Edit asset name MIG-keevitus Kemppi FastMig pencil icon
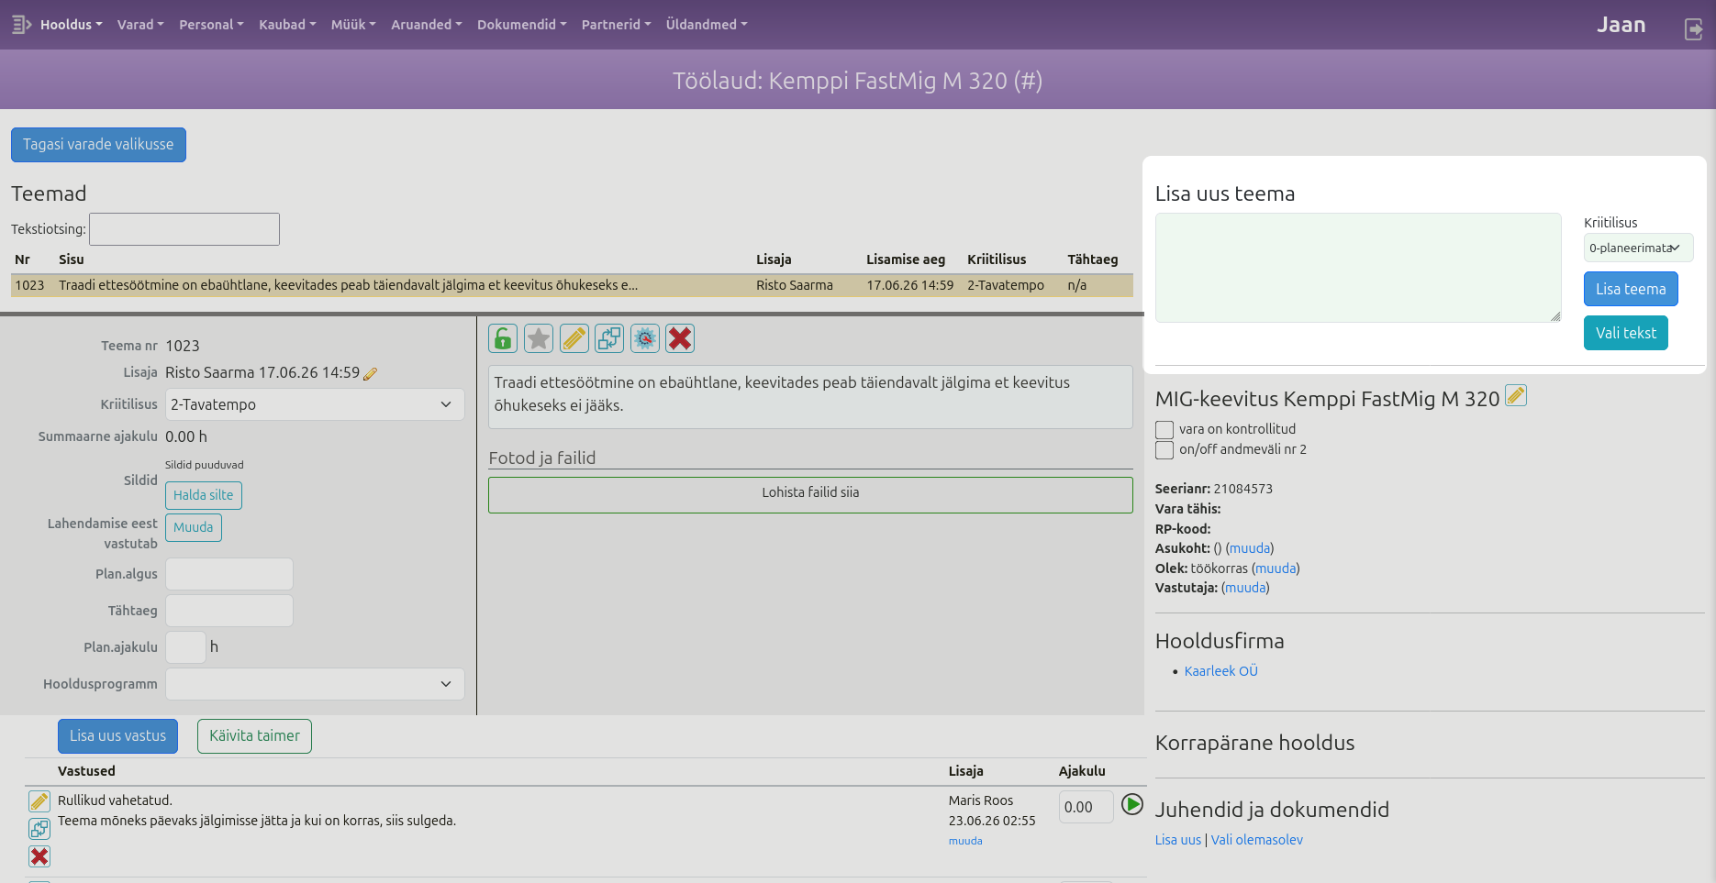 1516,395
